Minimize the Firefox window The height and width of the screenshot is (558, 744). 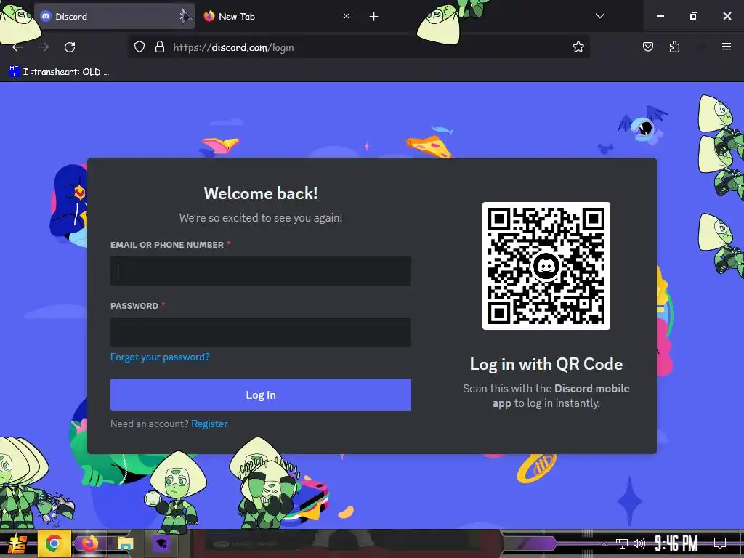660,16
